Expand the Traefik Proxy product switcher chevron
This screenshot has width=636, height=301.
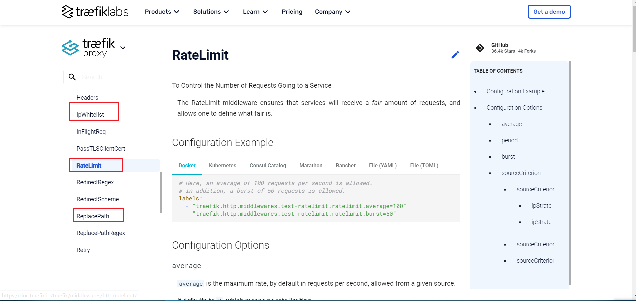point(123,48)
